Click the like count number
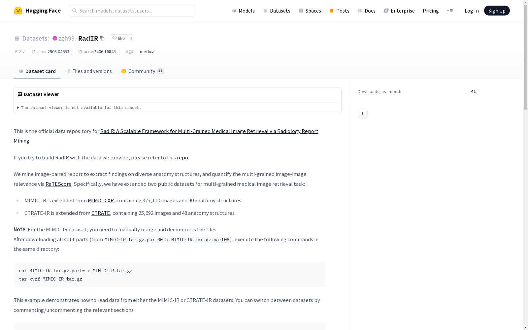The height and width of the screenshot is (330, 528). click(131, 38)
